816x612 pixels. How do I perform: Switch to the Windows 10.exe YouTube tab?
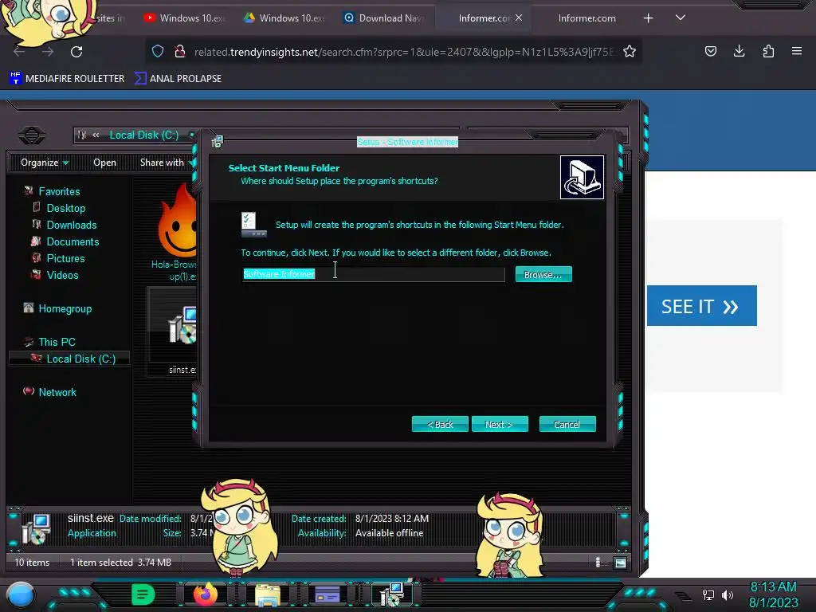pyautogui.click(x=185, y=18)
